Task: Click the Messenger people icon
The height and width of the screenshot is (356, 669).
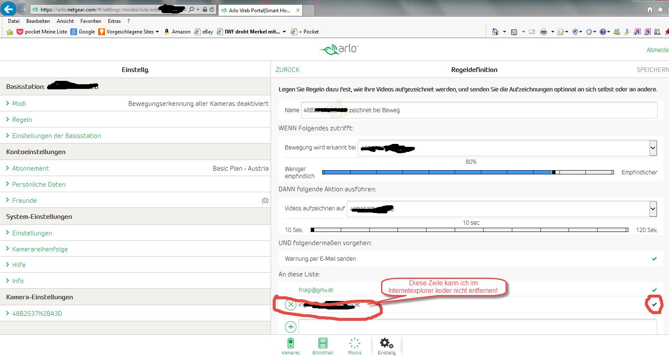Action: coord(617,32)
